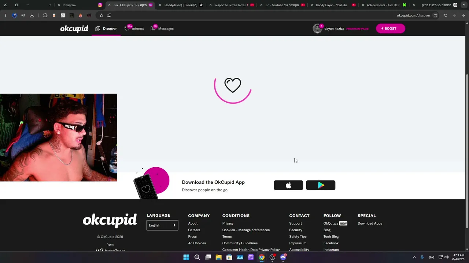The image size is (469, 263).
Task: Click the Premium Plus label
Action: pyautogui.click(x=357, y=28)
